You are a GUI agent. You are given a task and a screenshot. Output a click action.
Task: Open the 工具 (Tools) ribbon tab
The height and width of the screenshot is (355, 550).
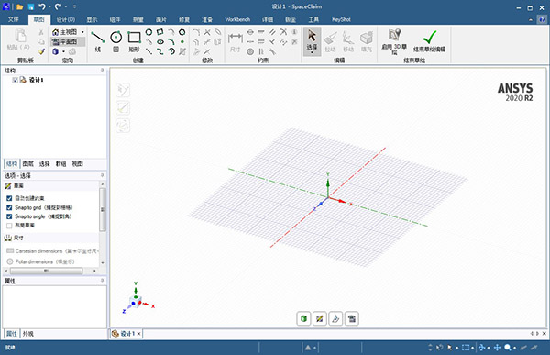click(x=313, y=19)
